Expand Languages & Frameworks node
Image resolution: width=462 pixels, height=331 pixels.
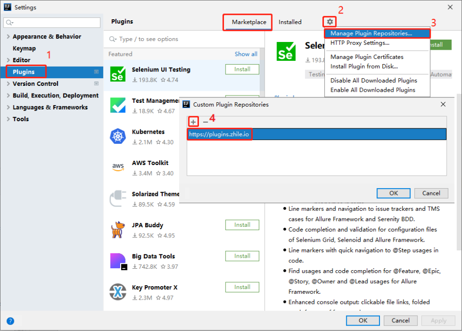click(x=8, y=107)
